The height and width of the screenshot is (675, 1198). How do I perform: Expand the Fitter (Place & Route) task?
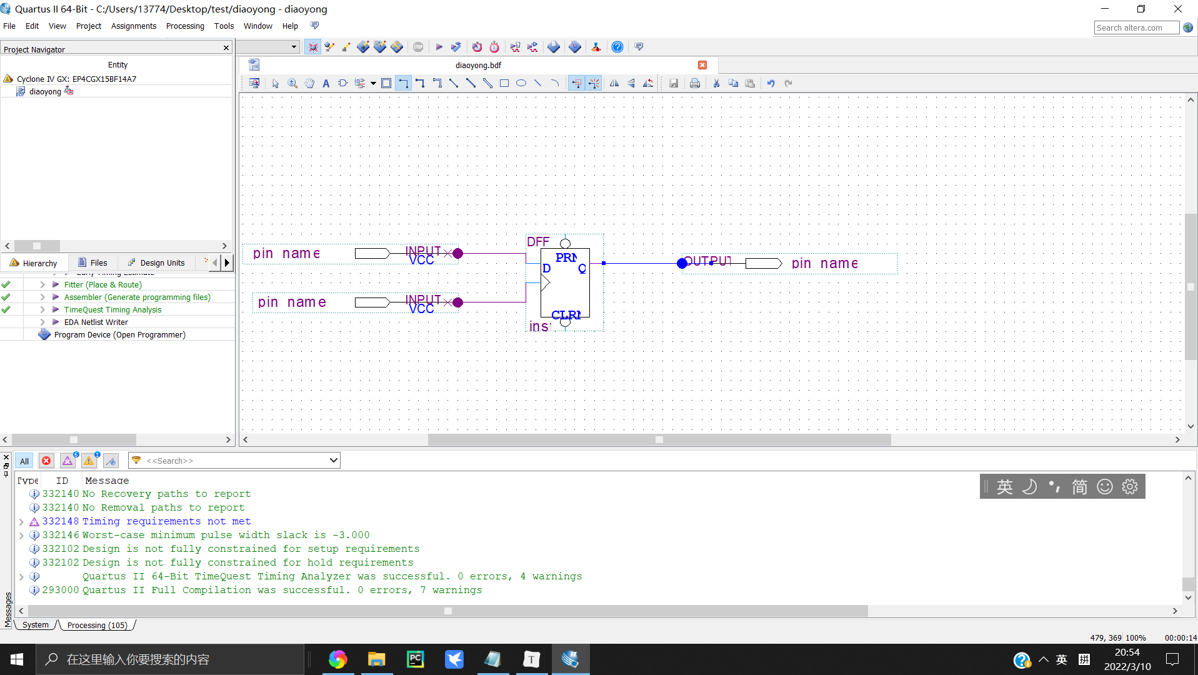(42, 284)
